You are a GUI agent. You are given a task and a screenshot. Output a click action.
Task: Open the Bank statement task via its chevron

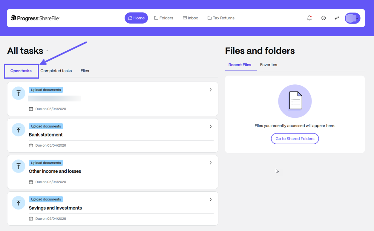click(x=211, y=126)
